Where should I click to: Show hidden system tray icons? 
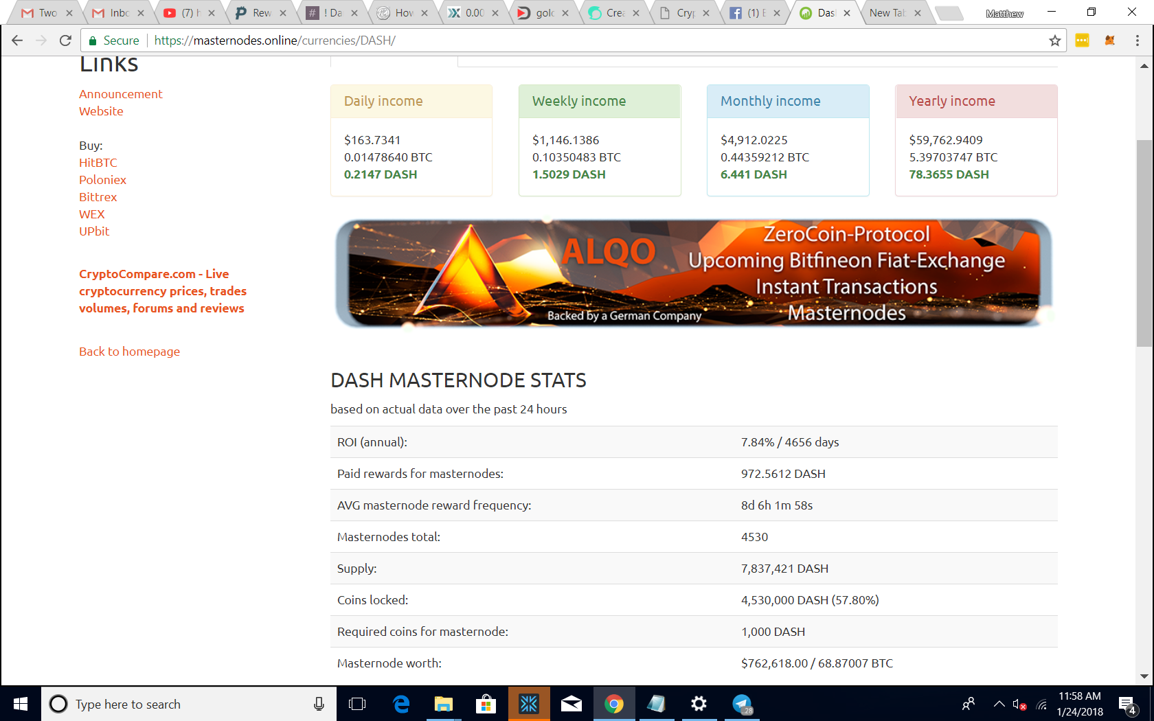[x=999, y=704]
